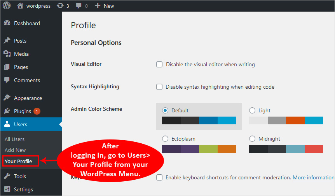Select the Midnight color scheme radio button
Image resolution: width=335 pixels, height=196 pixels.
click(252, 139)
